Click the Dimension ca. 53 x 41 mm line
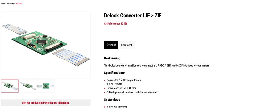255x112 pixels. (121, 88)
